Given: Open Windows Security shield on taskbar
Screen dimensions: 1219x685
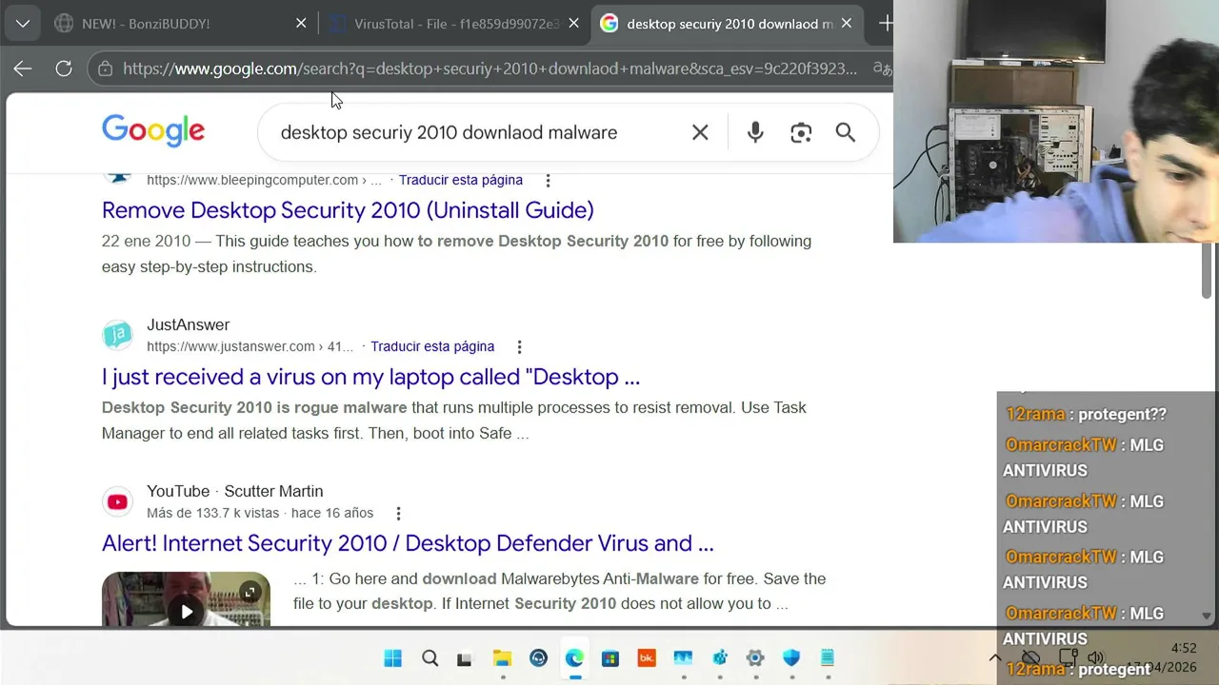Looking at the screenshot, I should point(791,658).
